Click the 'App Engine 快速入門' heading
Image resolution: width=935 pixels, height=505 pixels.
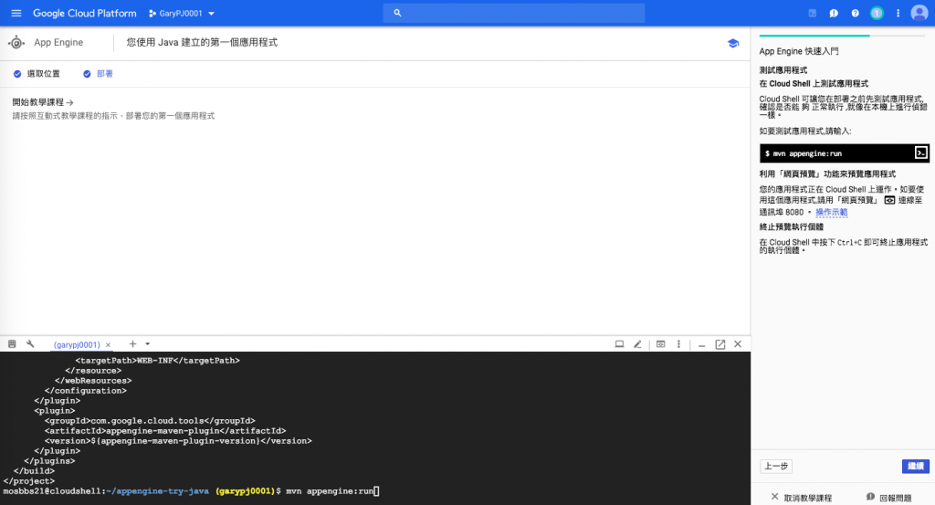point(799,51)
